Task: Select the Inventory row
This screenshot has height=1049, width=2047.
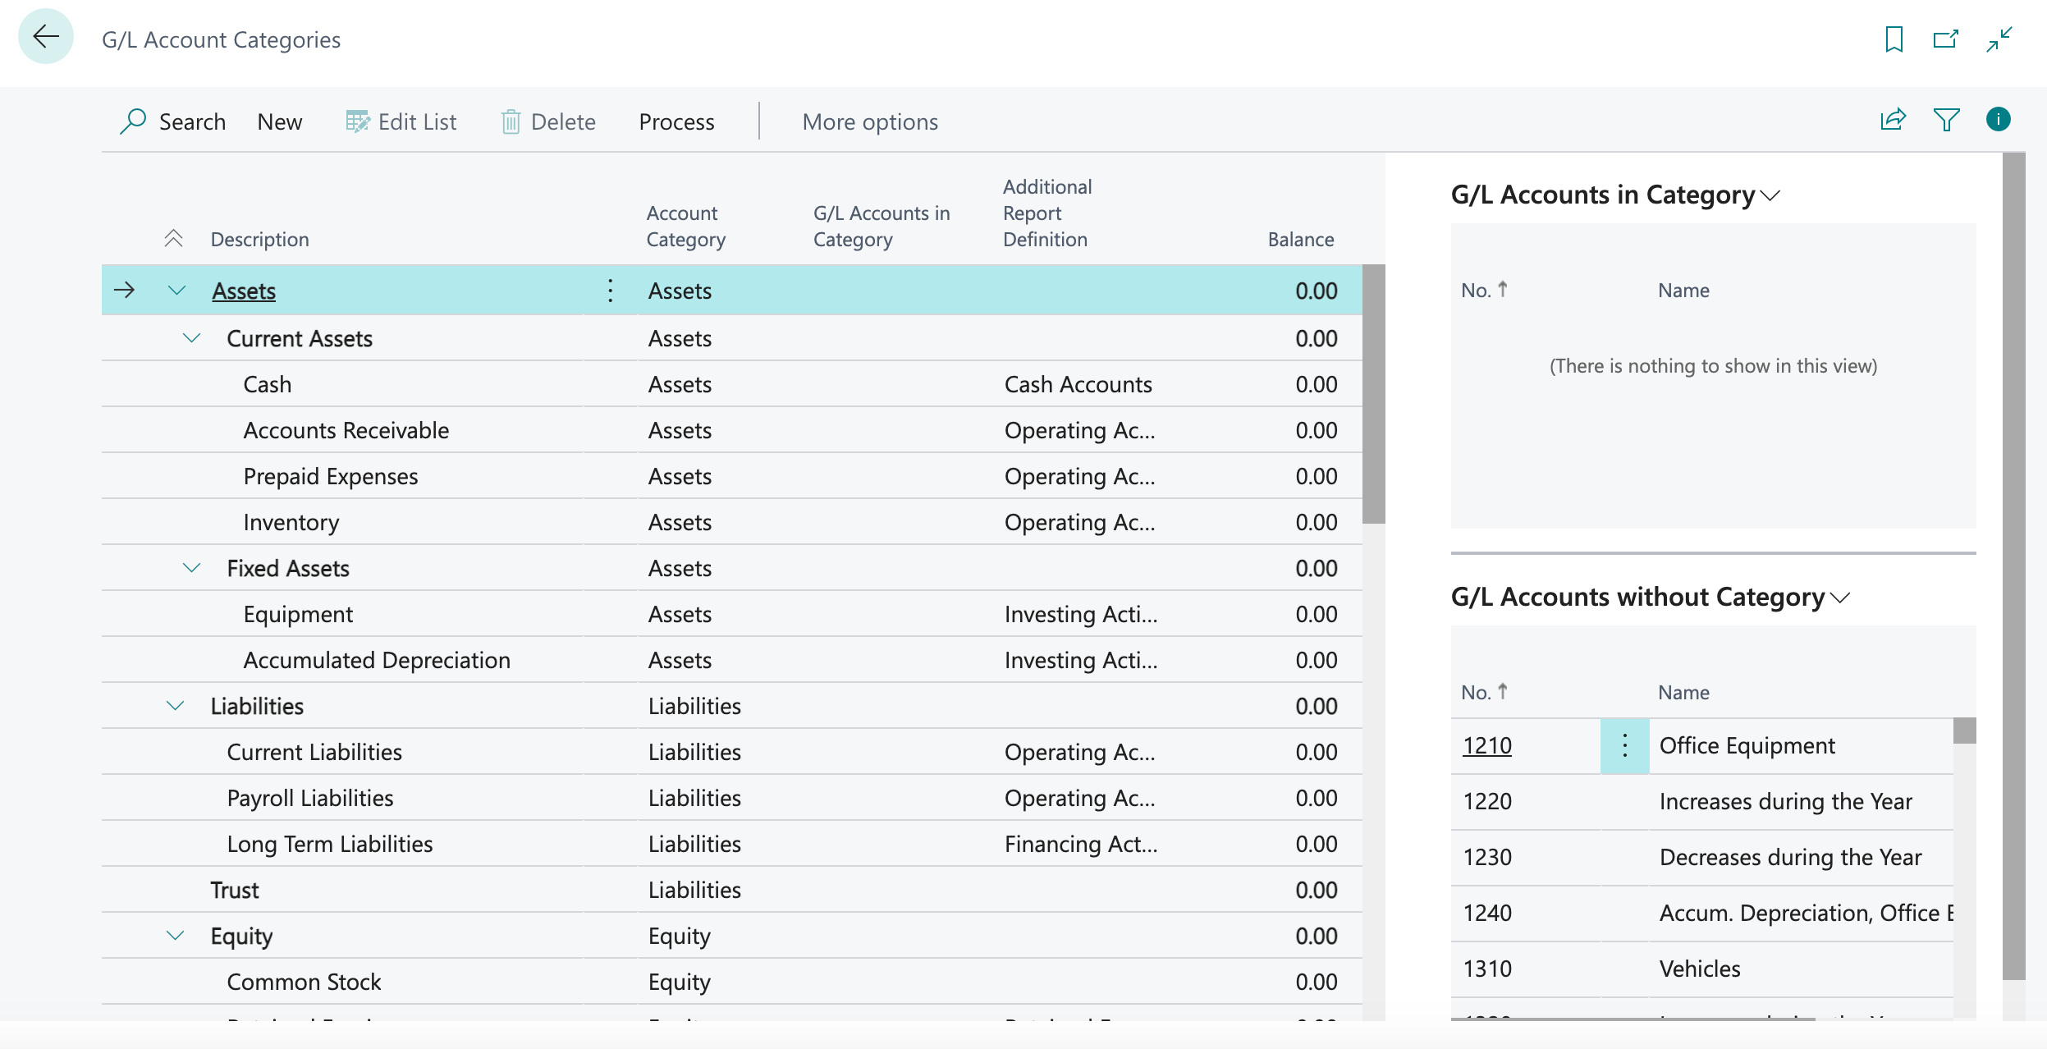Action: [x=730, y=522]
